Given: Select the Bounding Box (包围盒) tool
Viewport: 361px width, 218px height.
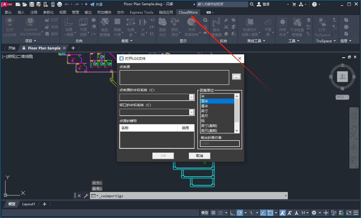Looking at the screenshot, I should [x=131, y=27].
